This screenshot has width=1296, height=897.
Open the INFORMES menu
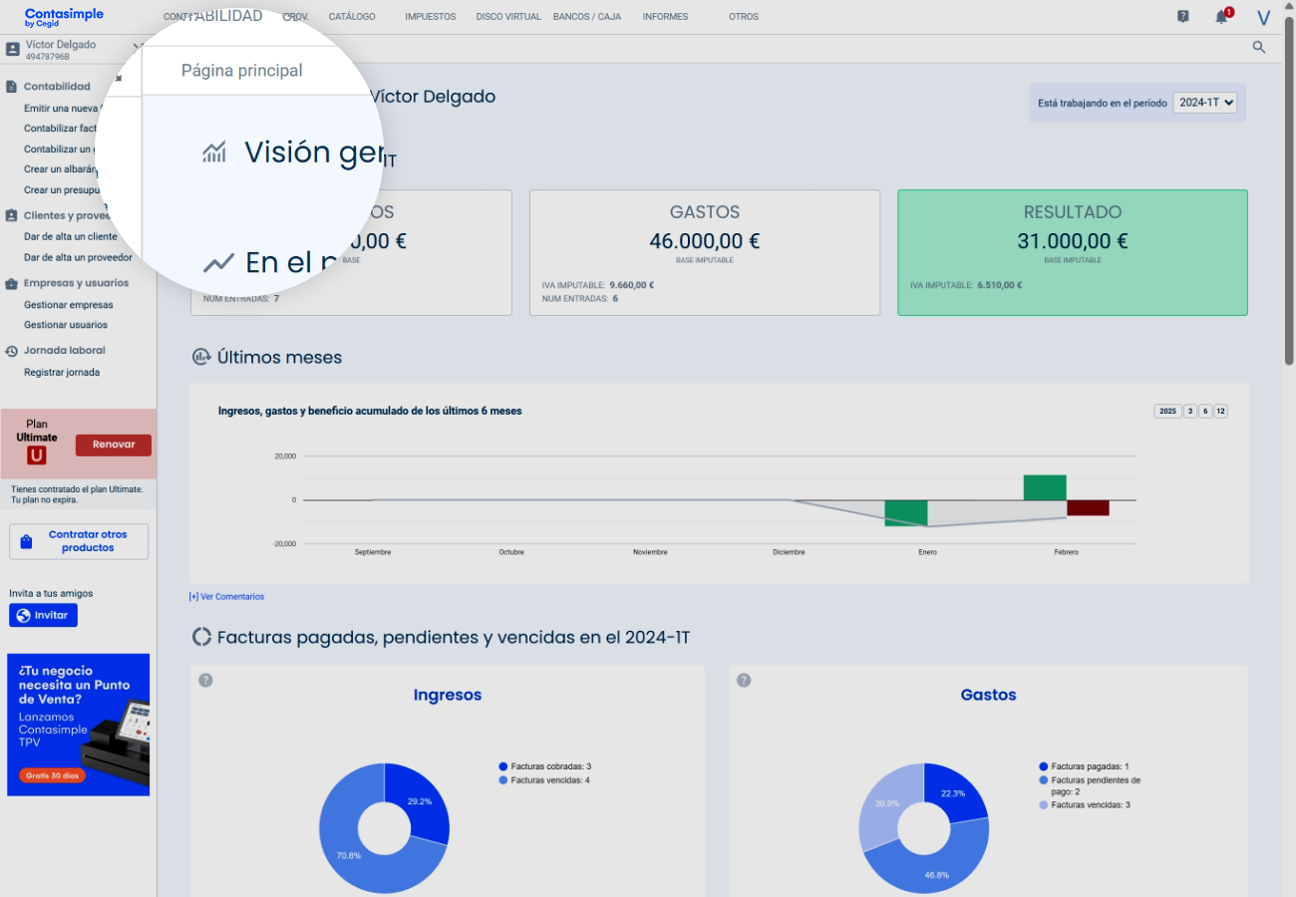pyautogui.click(x=665, y=17)
